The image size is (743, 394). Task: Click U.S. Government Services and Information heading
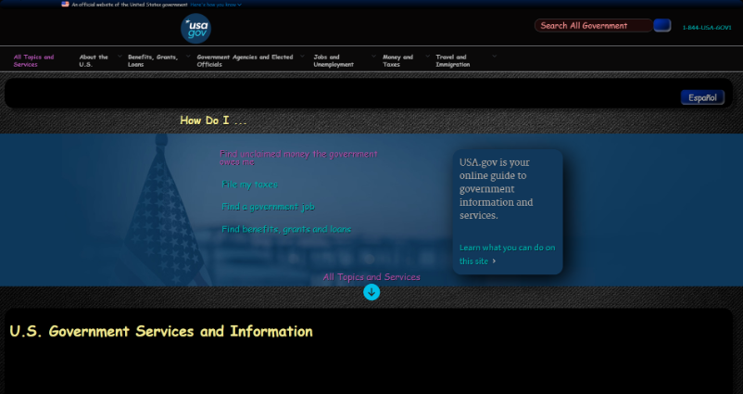(x=161, y=331)
